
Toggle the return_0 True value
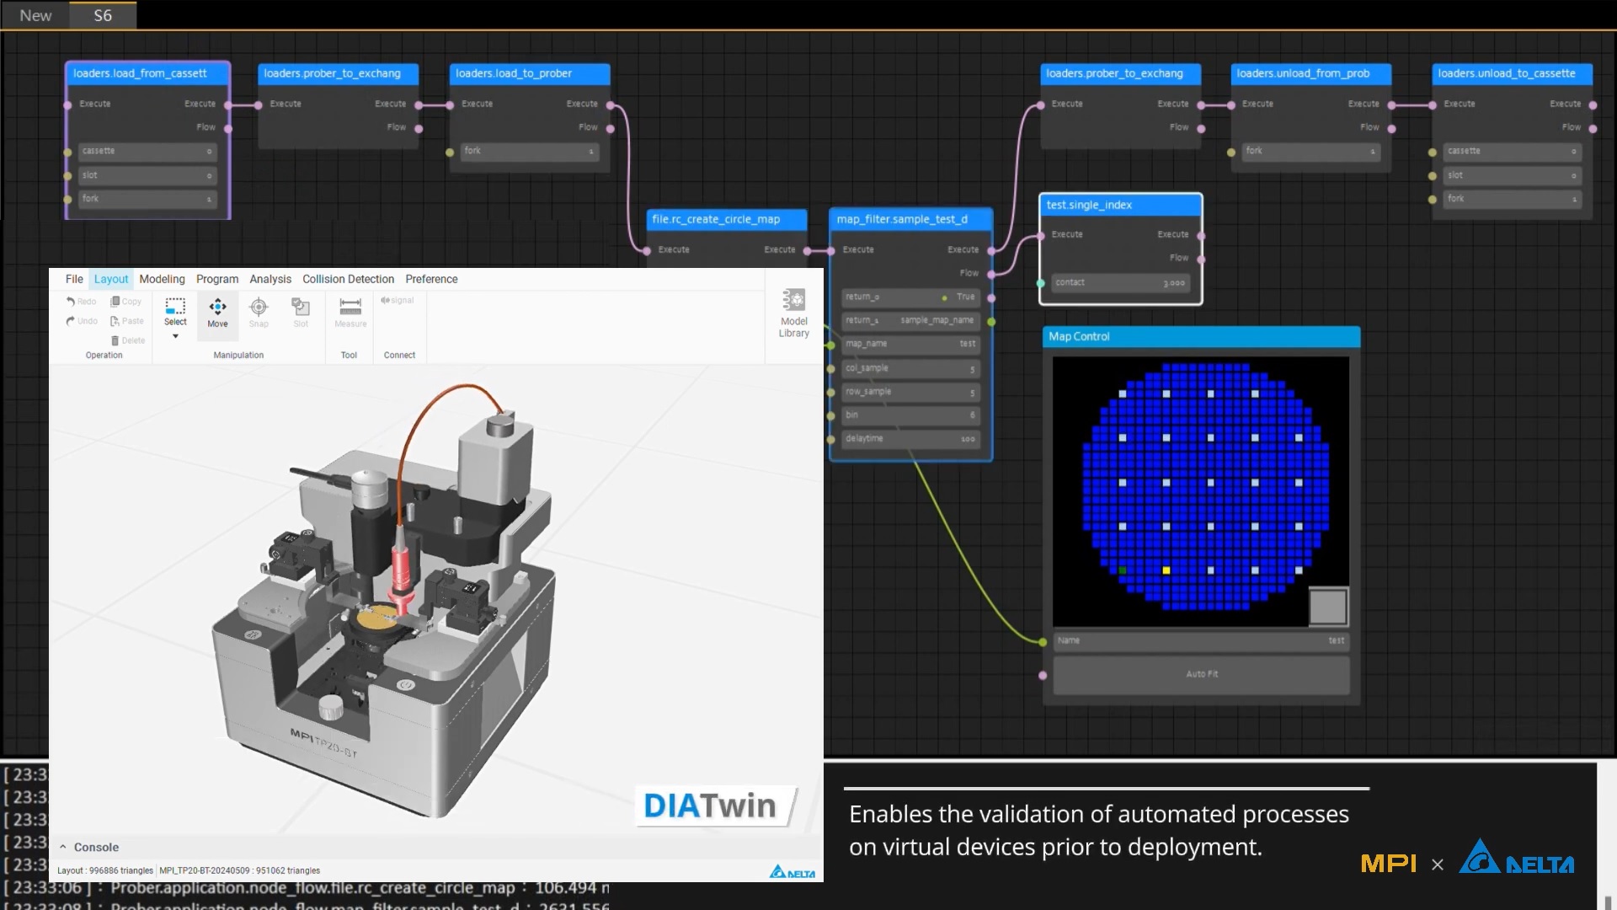point(965,297)
